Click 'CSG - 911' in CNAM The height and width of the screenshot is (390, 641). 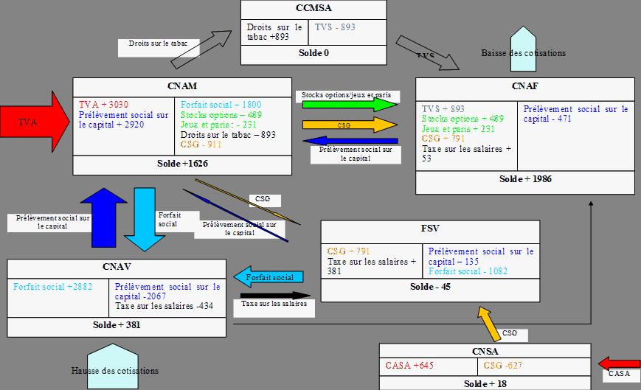201,144
